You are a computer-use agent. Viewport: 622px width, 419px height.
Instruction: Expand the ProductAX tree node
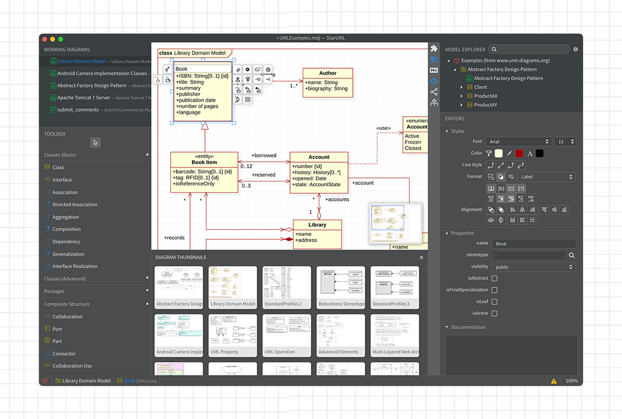(461, 96)
